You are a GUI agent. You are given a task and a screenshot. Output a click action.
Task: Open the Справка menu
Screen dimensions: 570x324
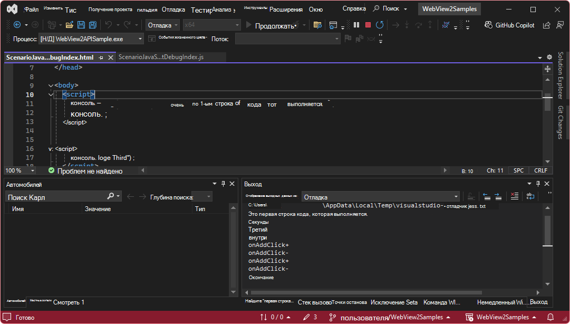pos(354,8)
